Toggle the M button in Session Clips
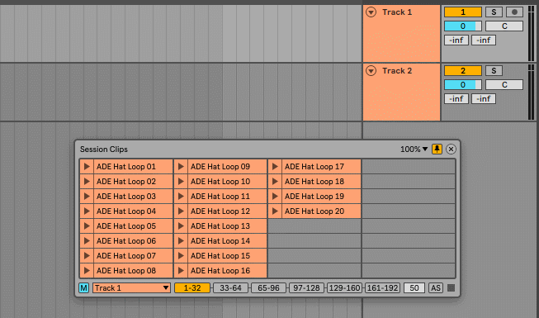This screenshot has width=539, height=318. (84, 287)
